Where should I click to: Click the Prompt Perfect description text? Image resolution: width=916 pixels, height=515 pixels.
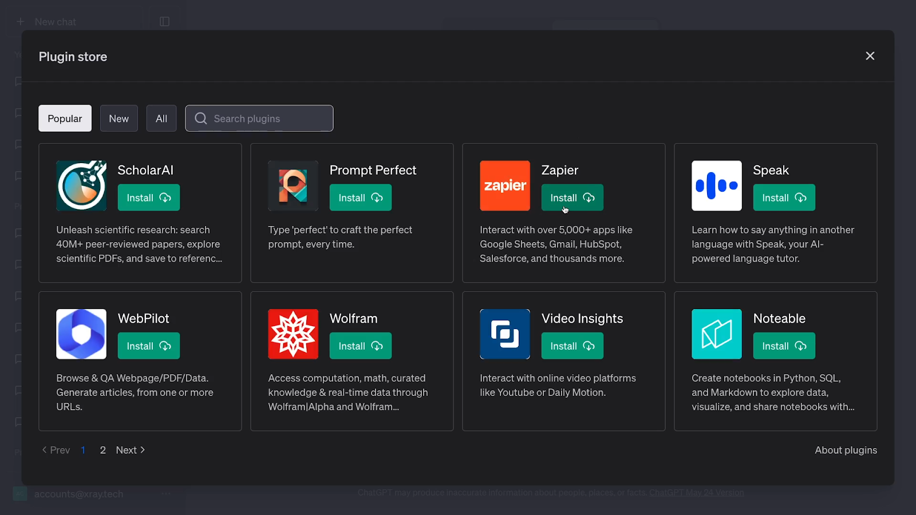pos(340,237)
